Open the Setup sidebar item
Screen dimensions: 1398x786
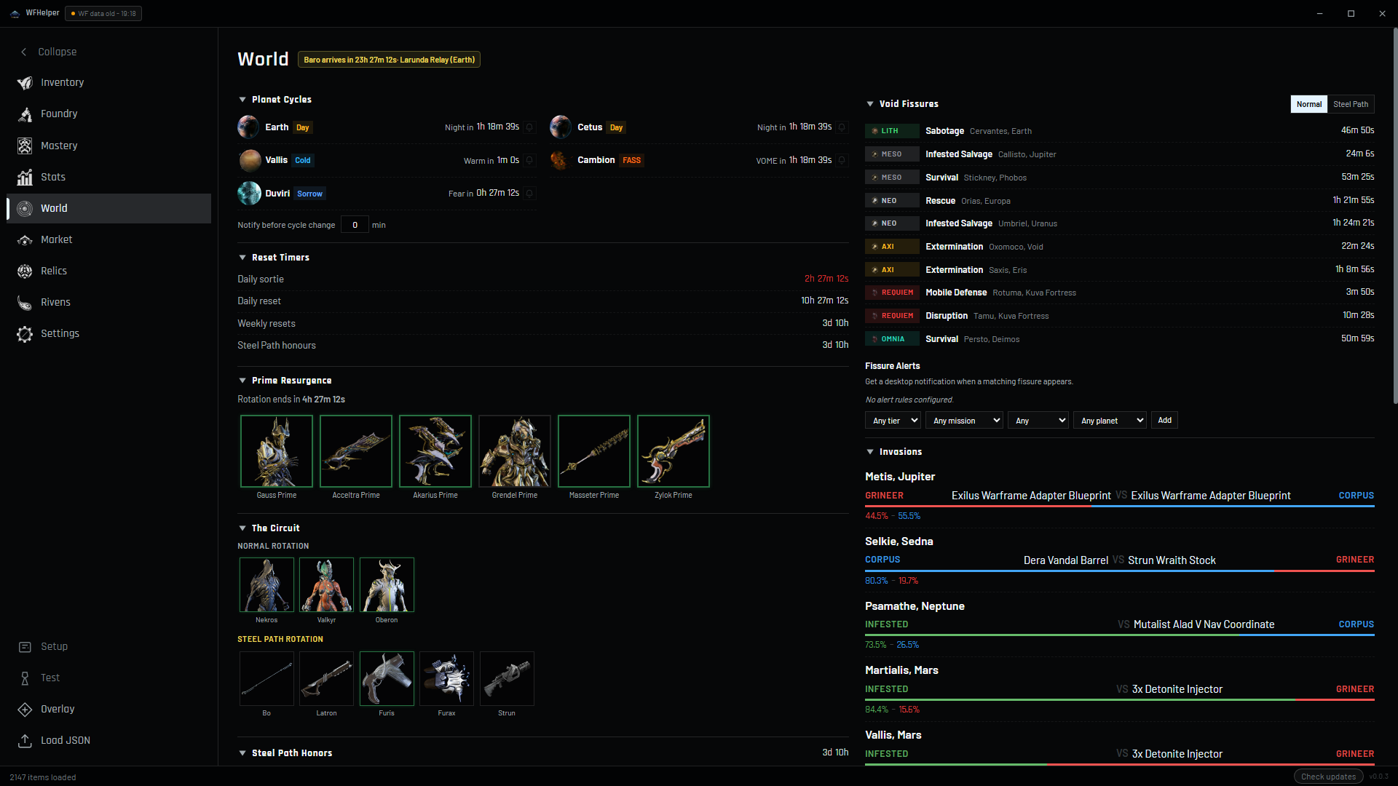[109, 646]
